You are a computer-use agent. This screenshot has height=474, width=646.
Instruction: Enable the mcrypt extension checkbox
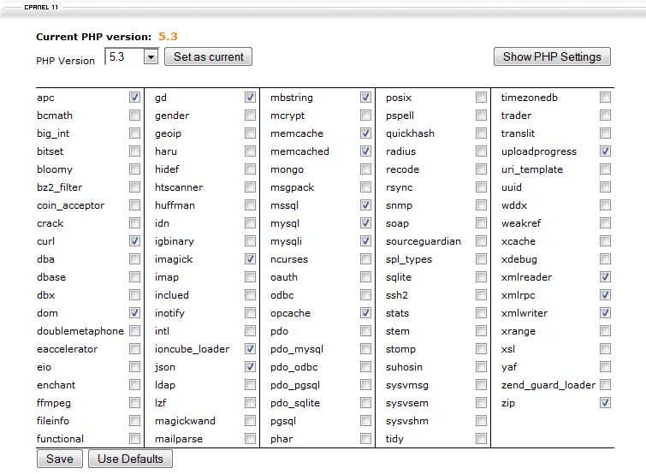point(365,116)
